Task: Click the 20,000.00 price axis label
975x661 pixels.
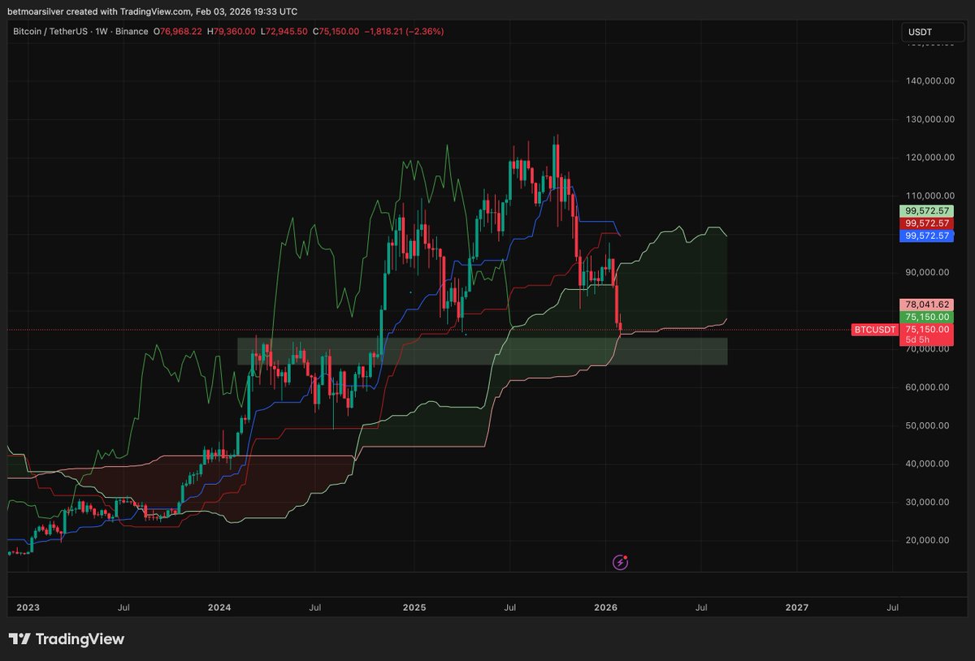Action: 927,540
